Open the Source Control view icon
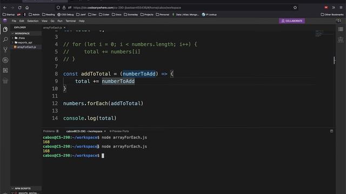This screenshot has height=194, width=346. (x=5, y=50)
